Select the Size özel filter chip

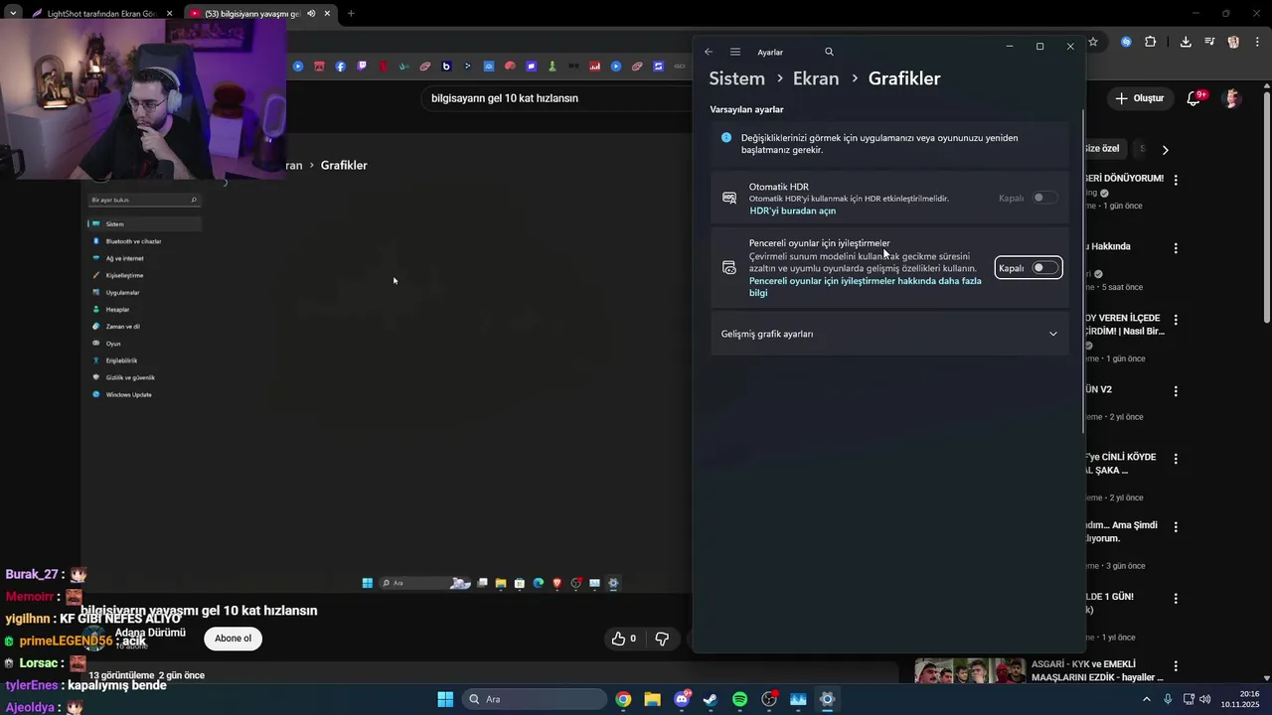pos(1101,149)
